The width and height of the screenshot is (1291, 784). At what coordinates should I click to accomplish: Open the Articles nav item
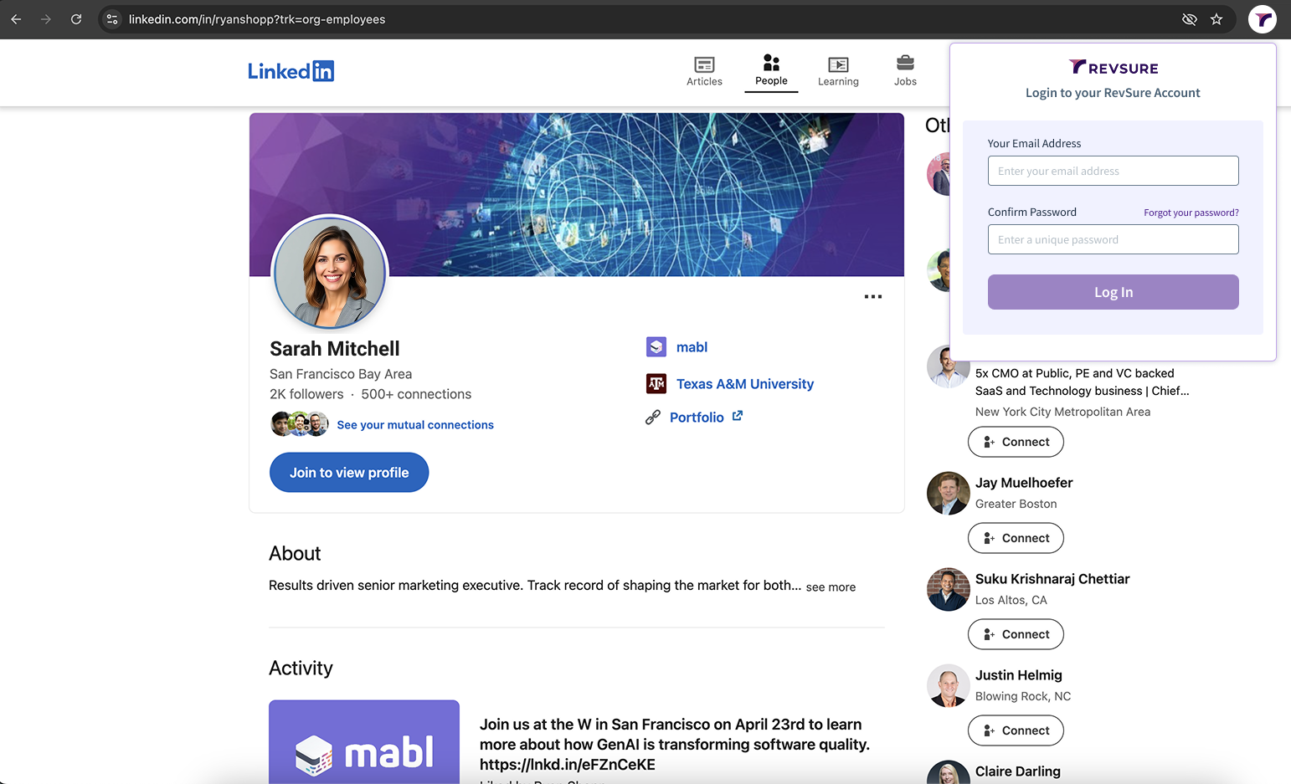tap(704, 72)
